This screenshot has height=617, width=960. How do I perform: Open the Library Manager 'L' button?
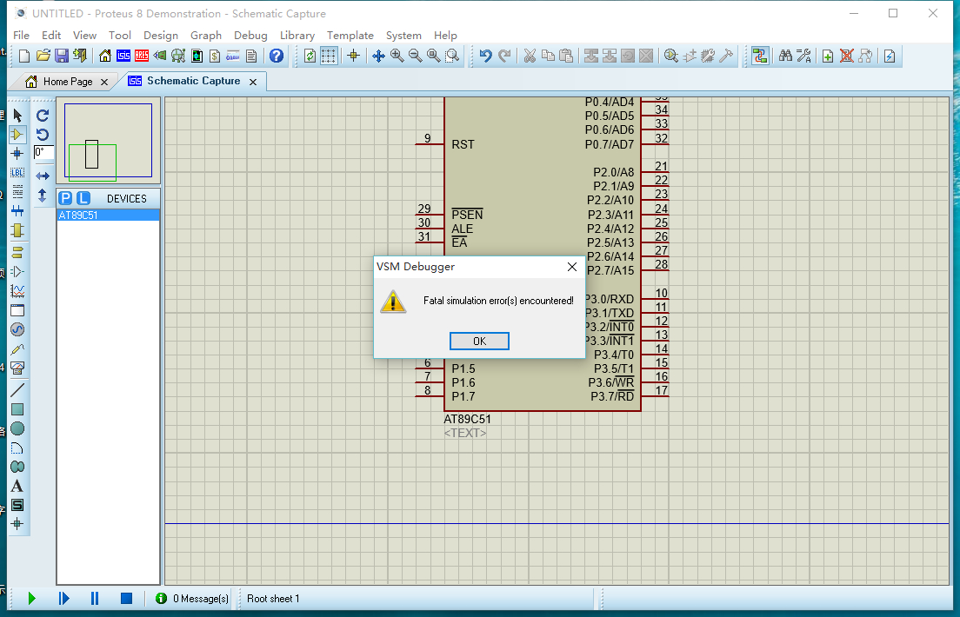pyautogui.click(x=83, y=198)
